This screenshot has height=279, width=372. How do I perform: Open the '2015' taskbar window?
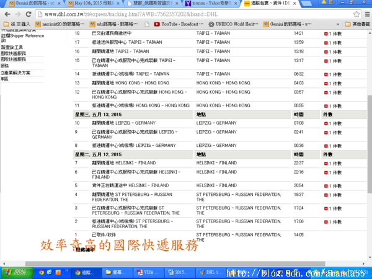[x=180, y=273]
